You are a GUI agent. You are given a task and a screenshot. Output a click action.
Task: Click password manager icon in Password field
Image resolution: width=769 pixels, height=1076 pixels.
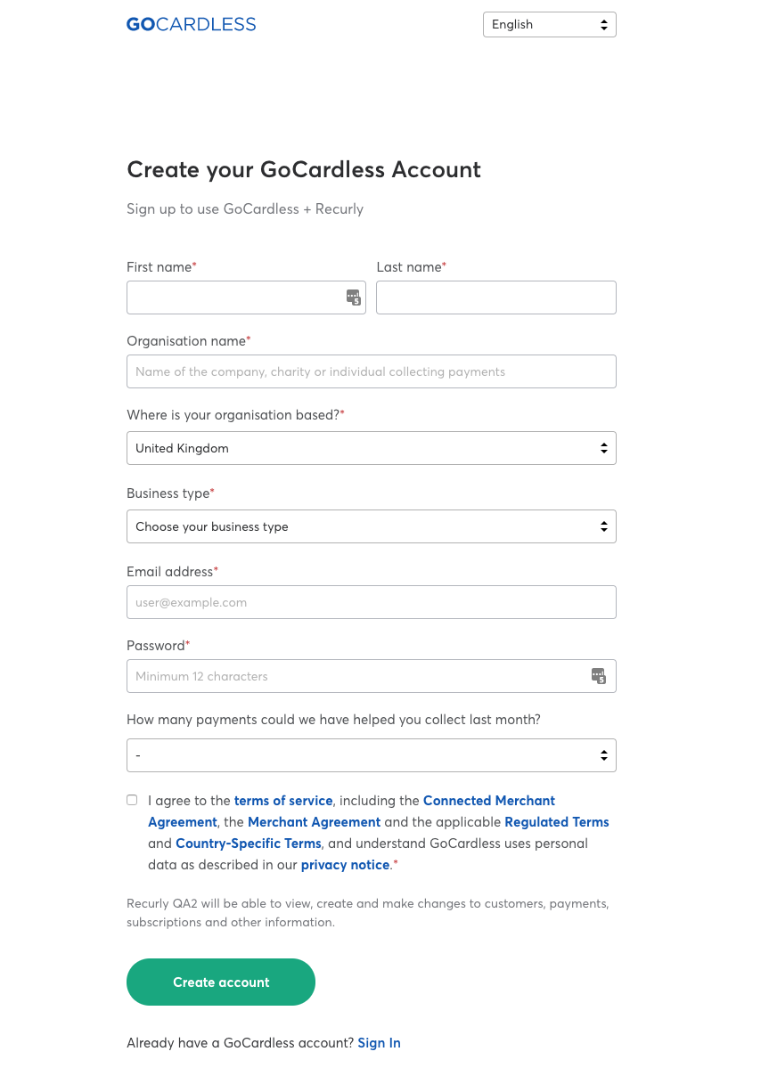(x=599, y=676)
